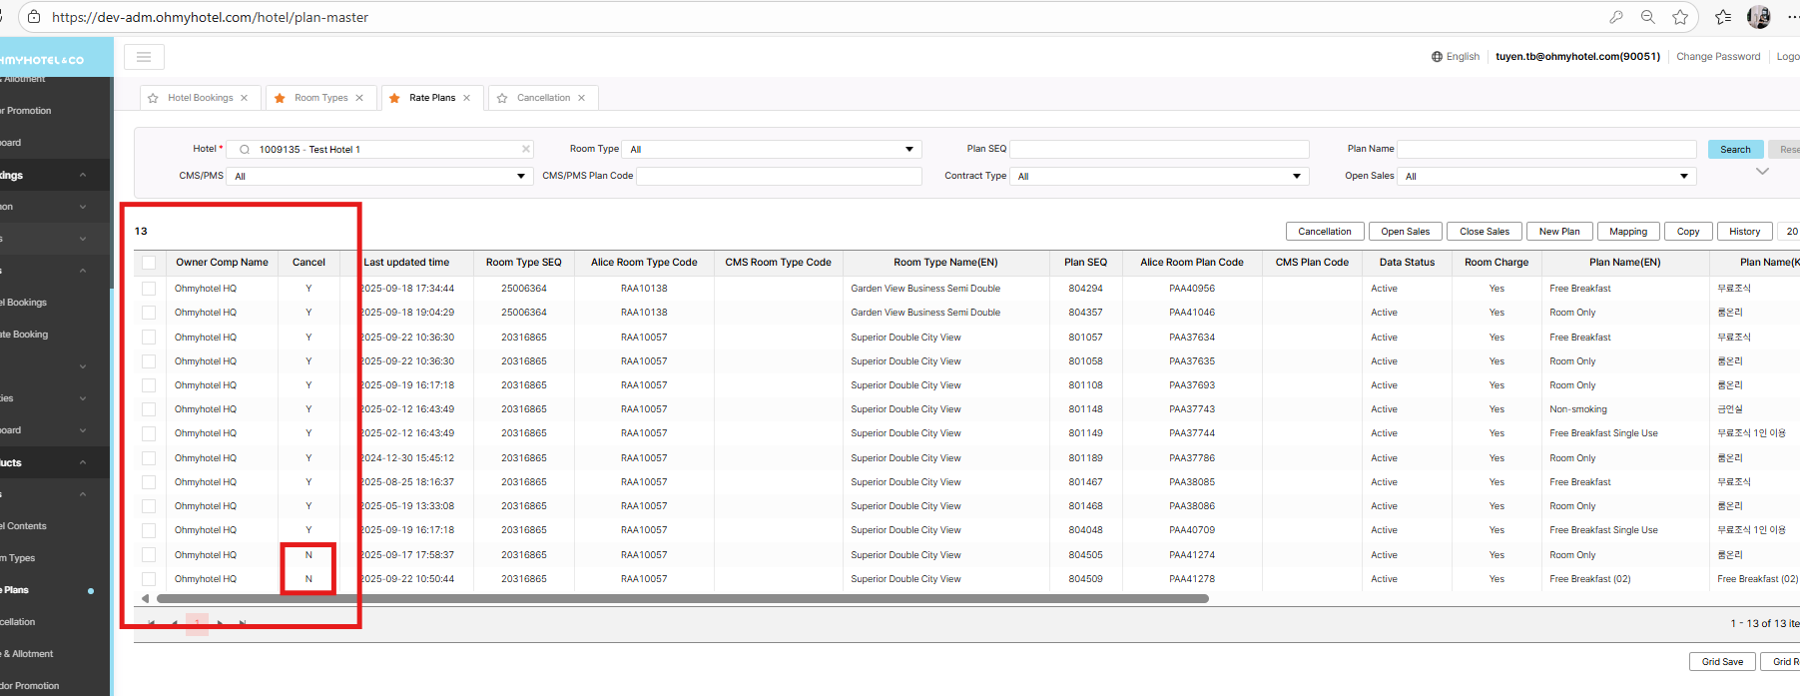Expand the Contract Type dropdown

tap(1158, 176)
